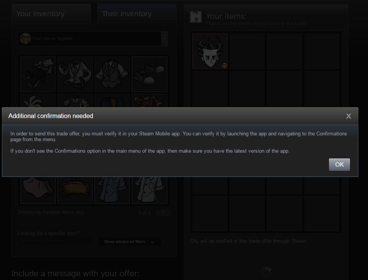This screenshot has width=368, height=280.
Task: Select the brown fur muff item
Action: (75, 190)
